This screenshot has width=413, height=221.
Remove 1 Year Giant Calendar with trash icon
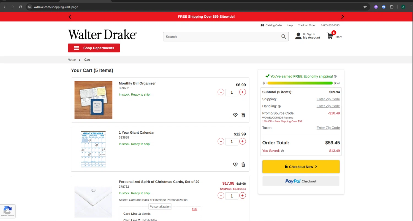243,165
